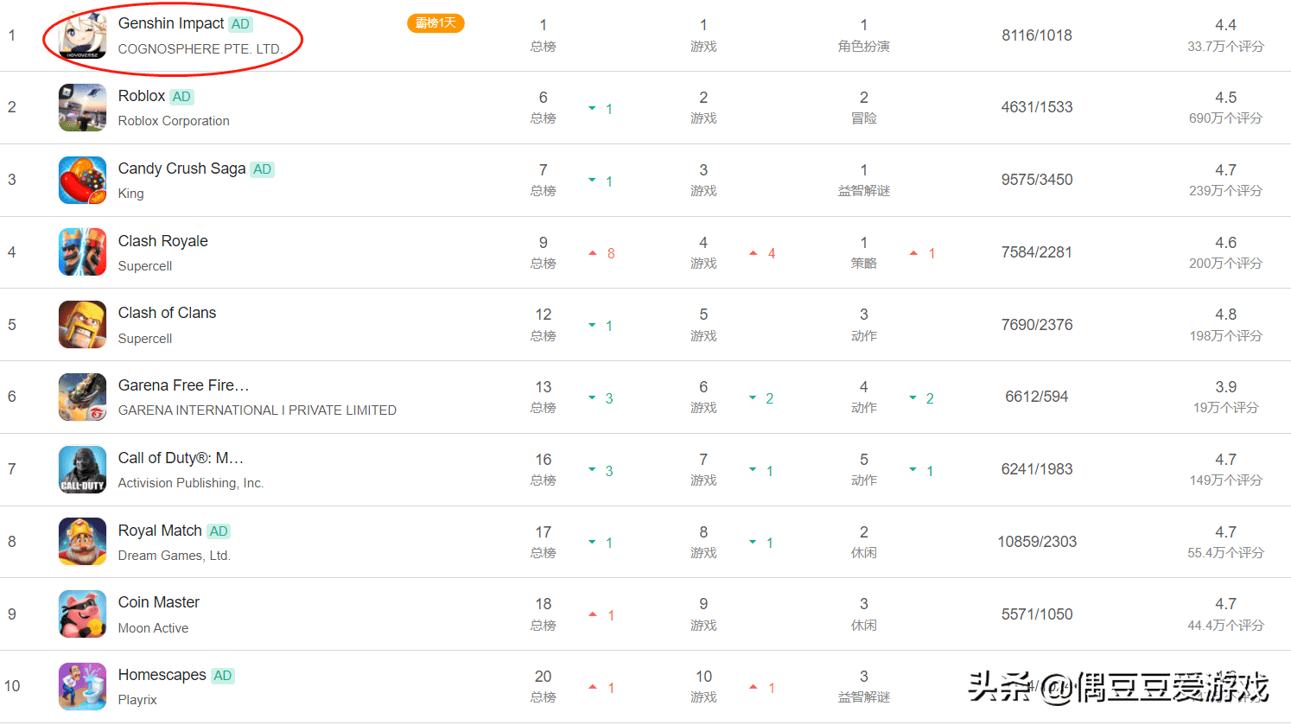Open the Garena Free Fire app icon
This screenshot has width=1291, height=725.
[82, 397]
